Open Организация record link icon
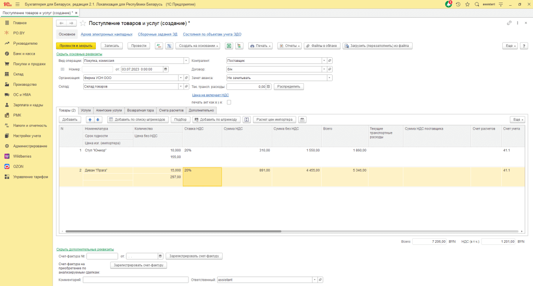533x286 pixels. (x=186, y=78)
